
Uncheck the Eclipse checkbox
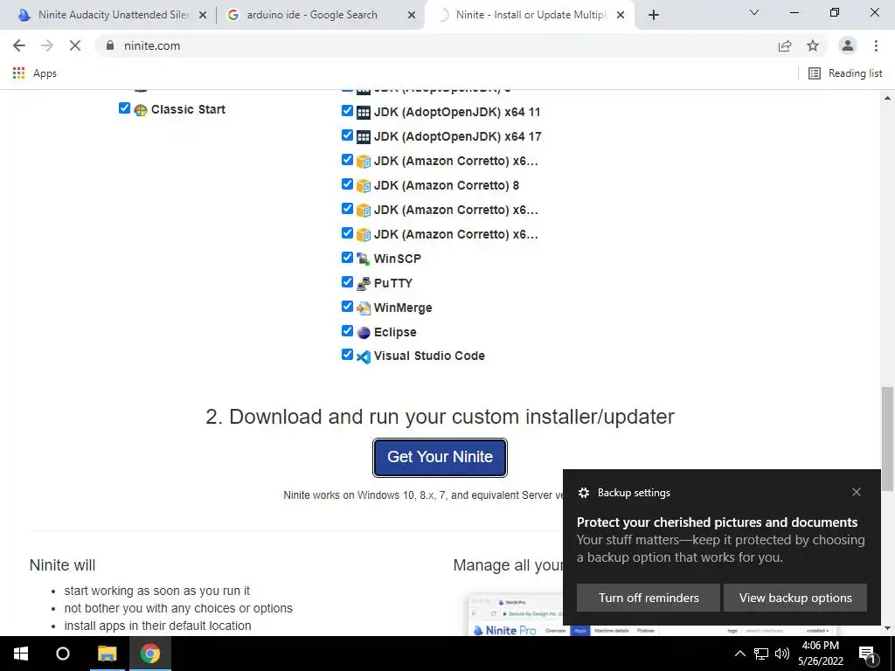click(347, 331)
